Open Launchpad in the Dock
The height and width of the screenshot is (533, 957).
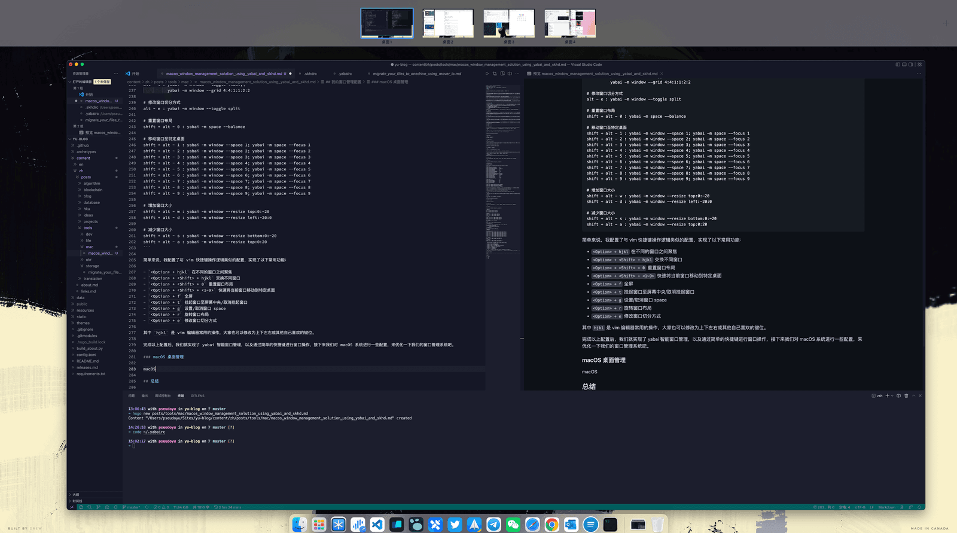pos(319,525)
